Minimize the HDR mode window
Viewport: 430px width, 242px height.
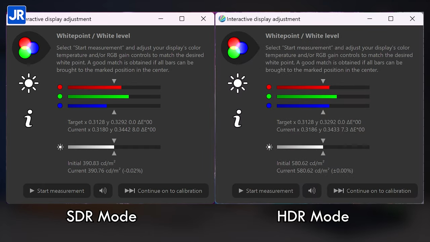[x=370, y=19]
